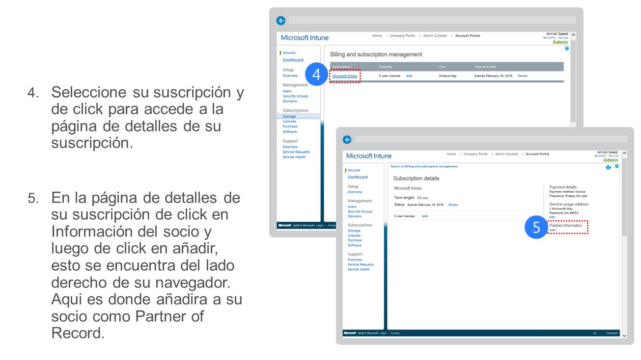Open Service Health in Billing window sidebar

click(x=294, y=157)
